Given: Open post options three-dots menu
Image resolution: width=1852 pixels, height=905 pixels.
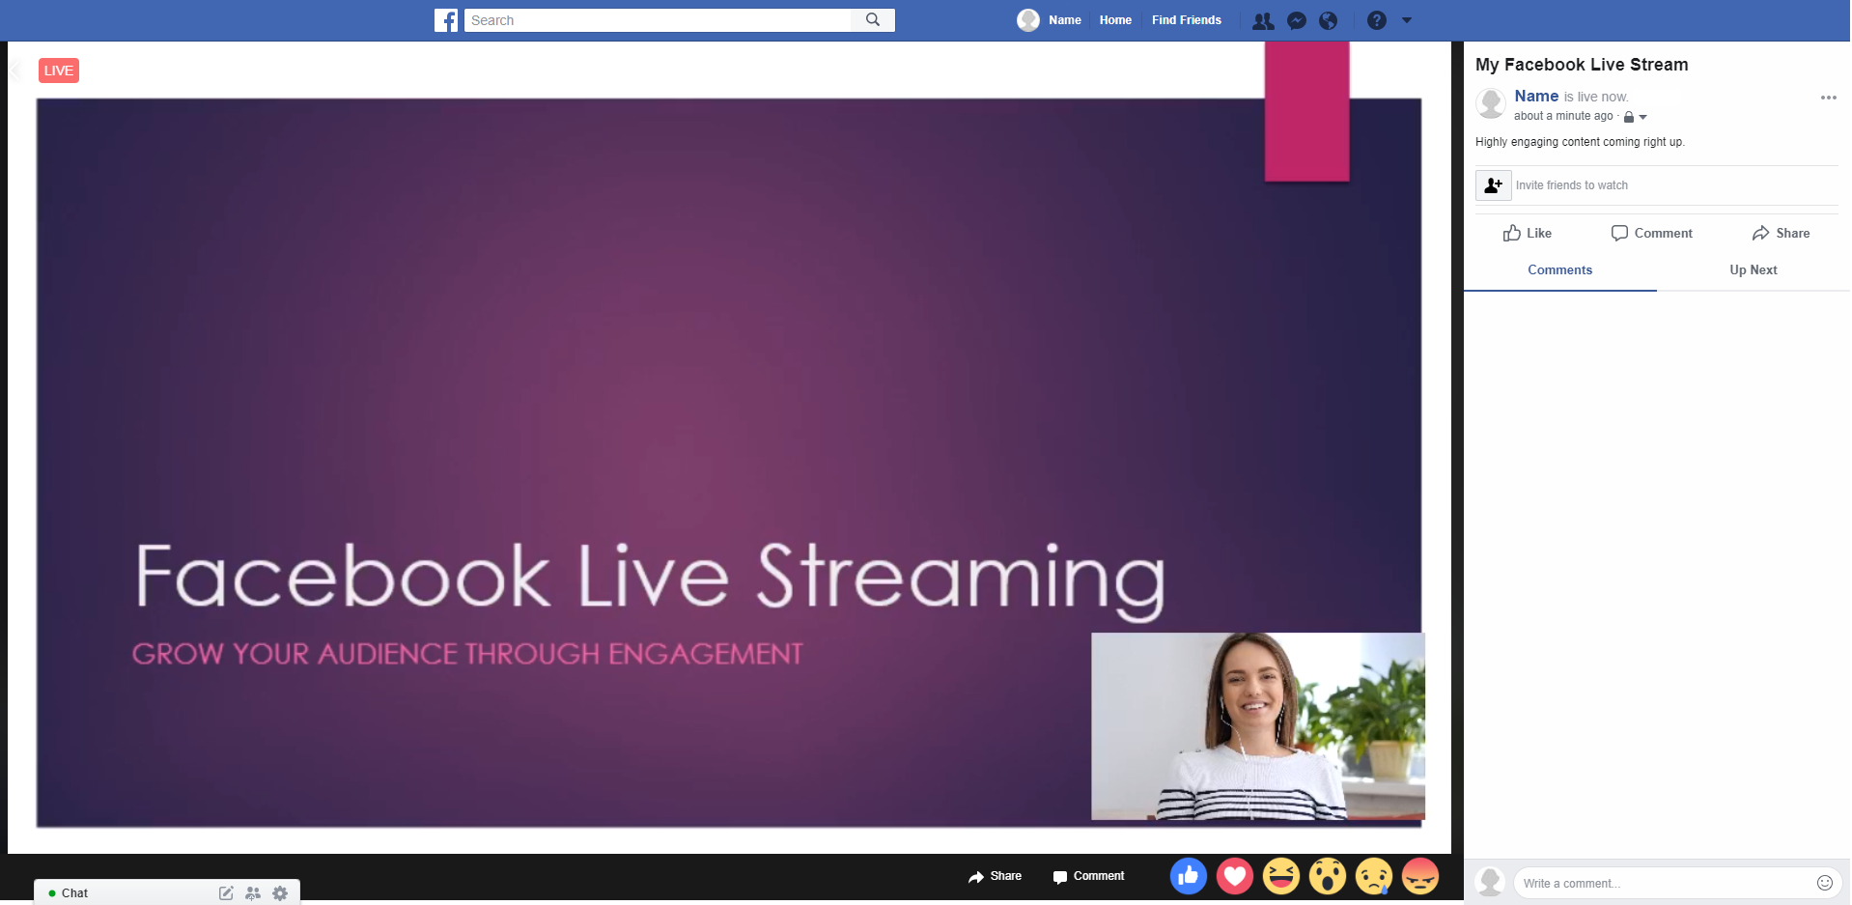Looking at the screenshot, I should [1828, 98].
